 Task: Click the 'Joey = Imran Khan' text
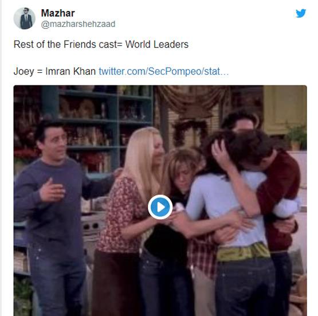click(x=54, y=71)
